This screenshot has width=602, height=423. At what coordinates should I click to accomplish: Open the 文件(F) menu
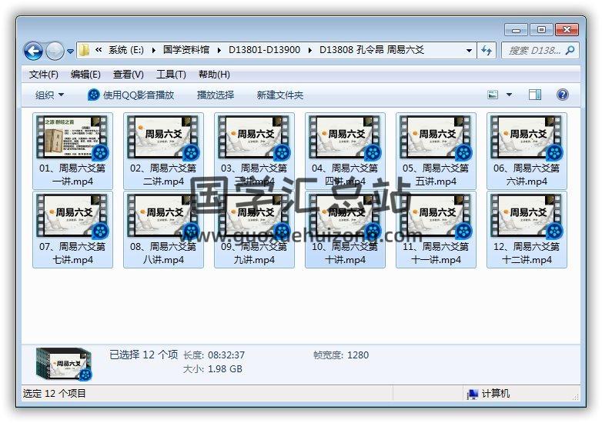pyautogui.click(x=43, y=75)
